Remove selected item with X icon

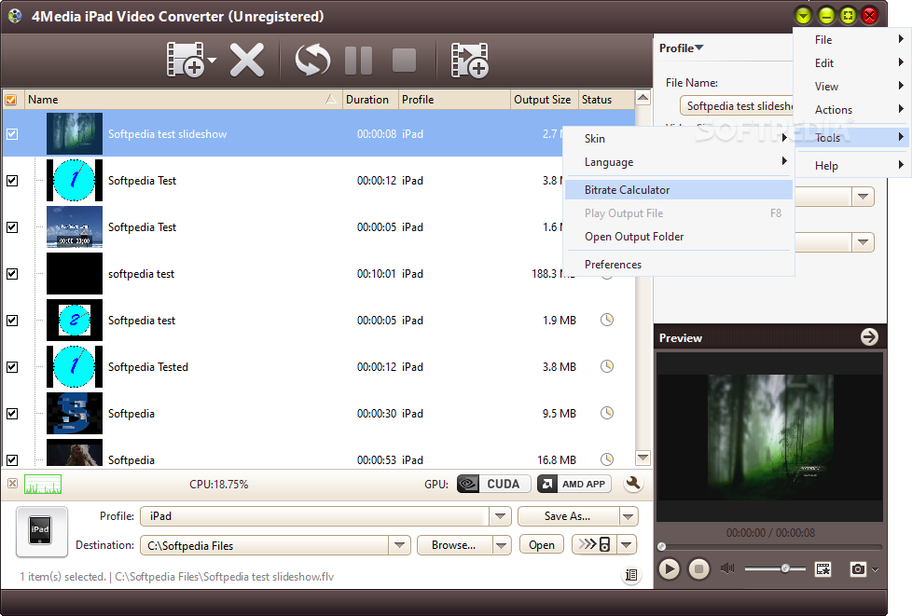click(x=247, y=60)
